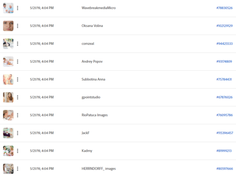Open the three-dot menu beside Oksana Volina
This screenshot has width=236, height=176.
[x=17, y=26]
